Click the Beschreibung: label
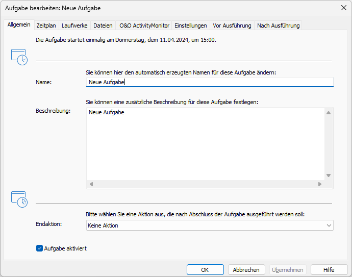Image resolution: width=352 pixels, height=277 pixels. coord(53,111)
